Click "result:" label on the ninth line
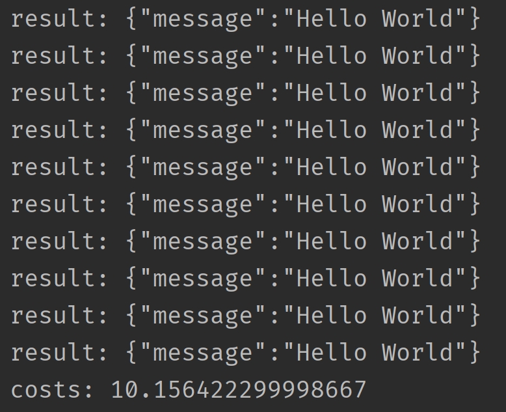This screenshot has height=412, width=506. click(x=59, y=316)
